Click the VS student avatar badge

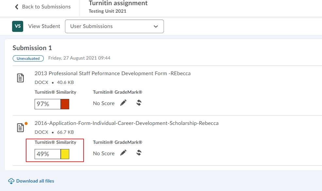pos(18,26)
